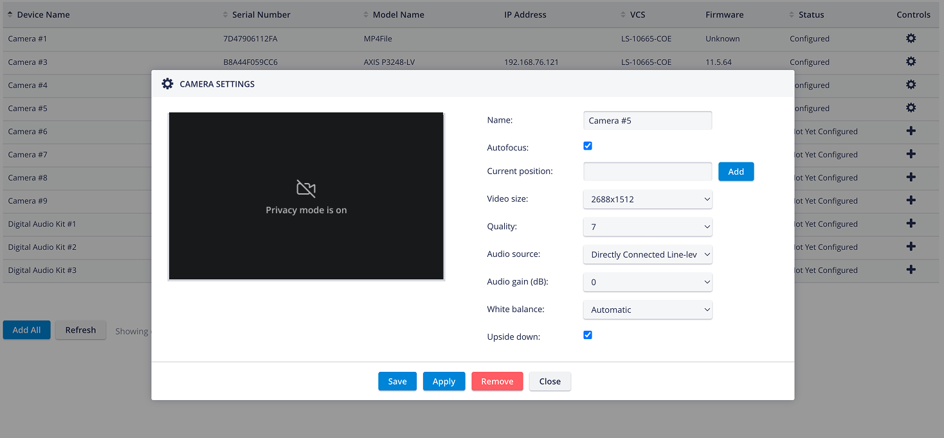This screenshot has height=438, width=944.
Task: Apply the camera settings
Action: coord(444,381)
